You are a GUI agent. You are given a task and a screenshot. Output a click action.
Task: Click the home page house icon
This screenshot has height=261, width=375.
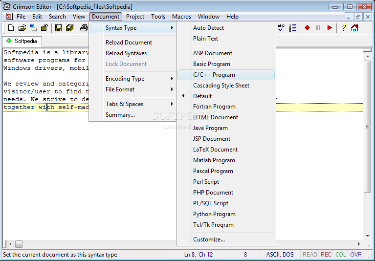[x=354, y=28]
